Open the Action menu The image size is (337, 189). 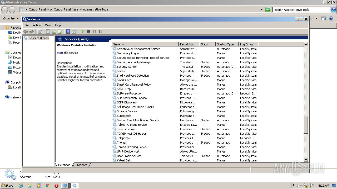37,25
